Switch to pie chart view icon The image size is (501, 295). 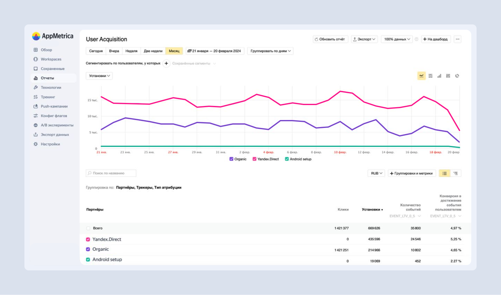[x=457, y=76]
